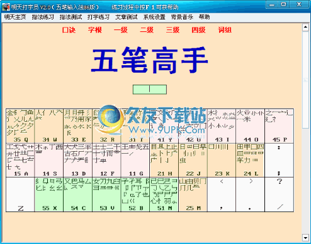Click the period key cell

pos(251,194)
